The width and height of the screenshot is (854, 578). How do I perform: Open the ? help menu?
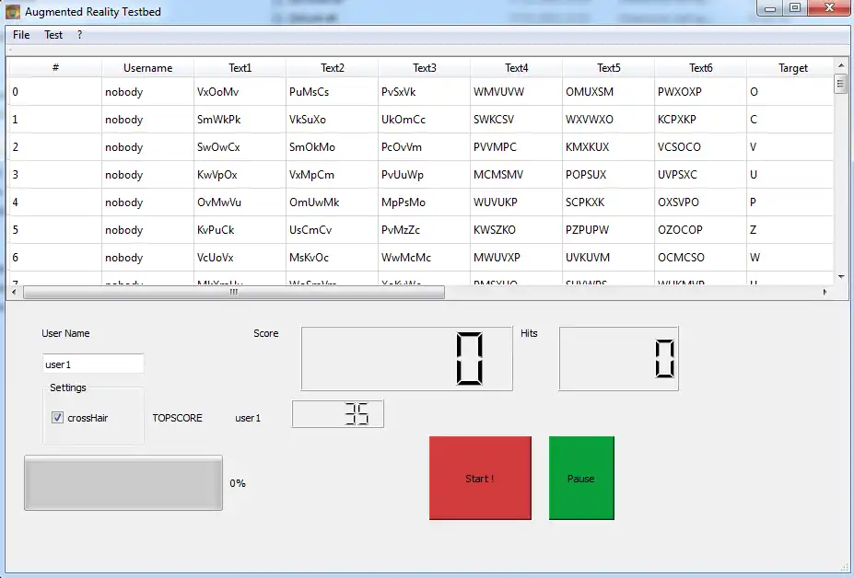tap(79, 35)
